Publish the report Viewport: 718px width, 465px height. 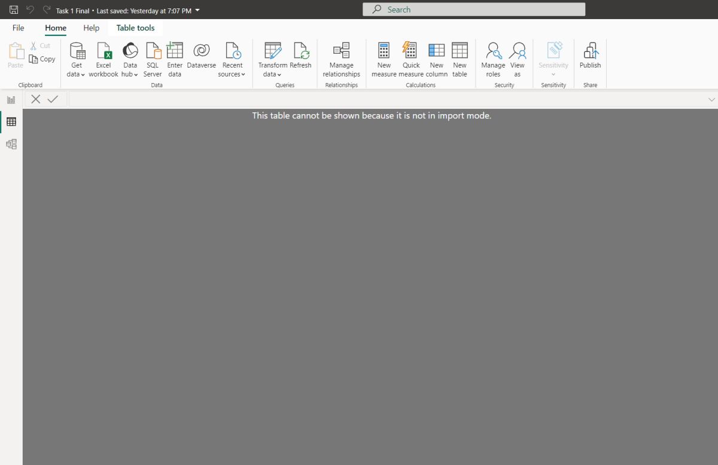click(x=590, y=56)
